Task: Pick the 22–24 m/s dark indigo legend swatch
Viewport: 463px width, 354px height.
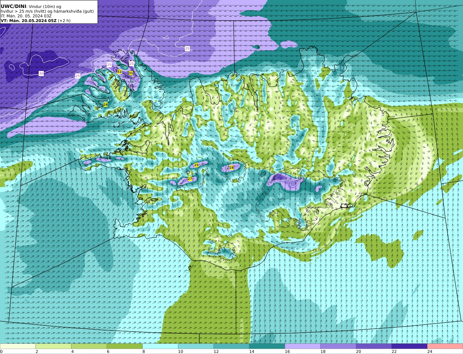Action: pos(409,346)
